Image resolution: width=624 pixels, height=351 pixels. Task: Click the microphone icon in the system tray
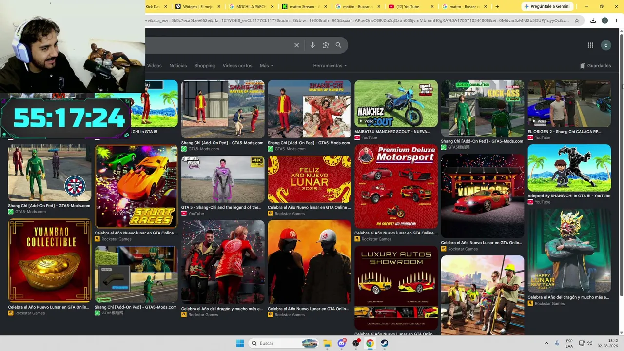point(557,343)
